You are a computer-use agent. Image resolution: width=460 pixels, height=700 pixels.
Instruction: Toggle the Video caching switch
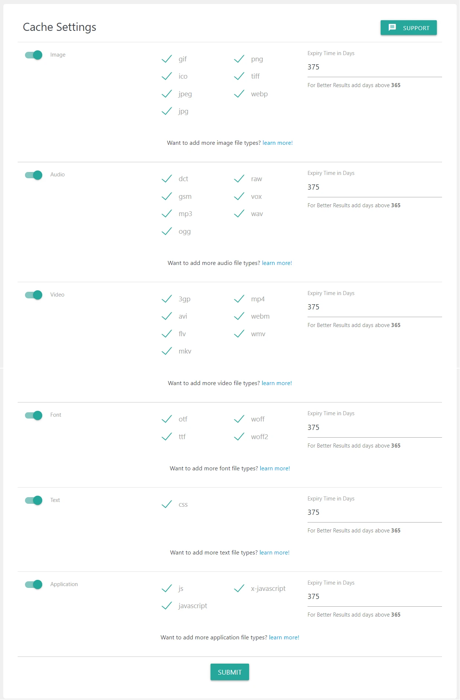click(x=34, y=295)
